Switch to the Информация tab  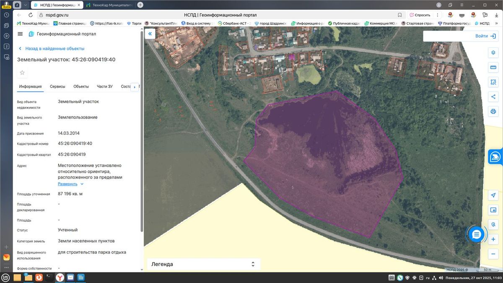point(30,86)
